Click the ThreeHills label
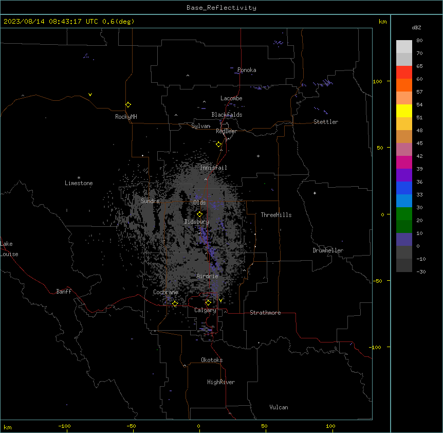Viewport: 443px width, 433px height. pyautogui.click(x=276, y=215)
